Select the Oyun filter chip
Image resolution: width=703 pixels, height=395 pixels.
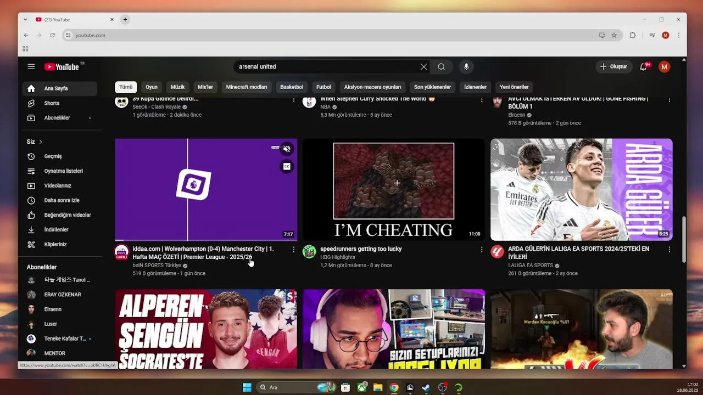(152, 87)
